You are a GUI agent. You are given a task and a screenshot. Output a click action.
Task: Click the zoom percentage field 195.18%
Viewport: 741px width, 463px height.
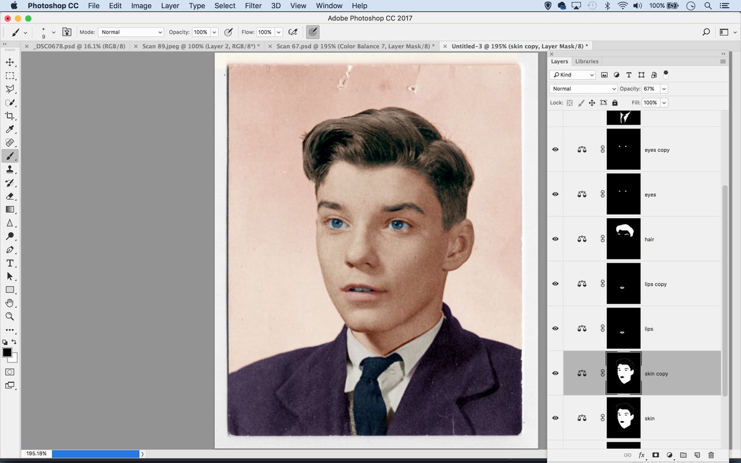[x=36, y=454]
